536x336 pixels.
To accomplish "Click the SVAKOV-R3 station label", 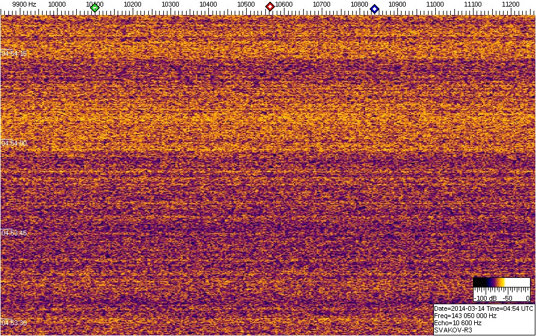I will click(x=453, y=330).
